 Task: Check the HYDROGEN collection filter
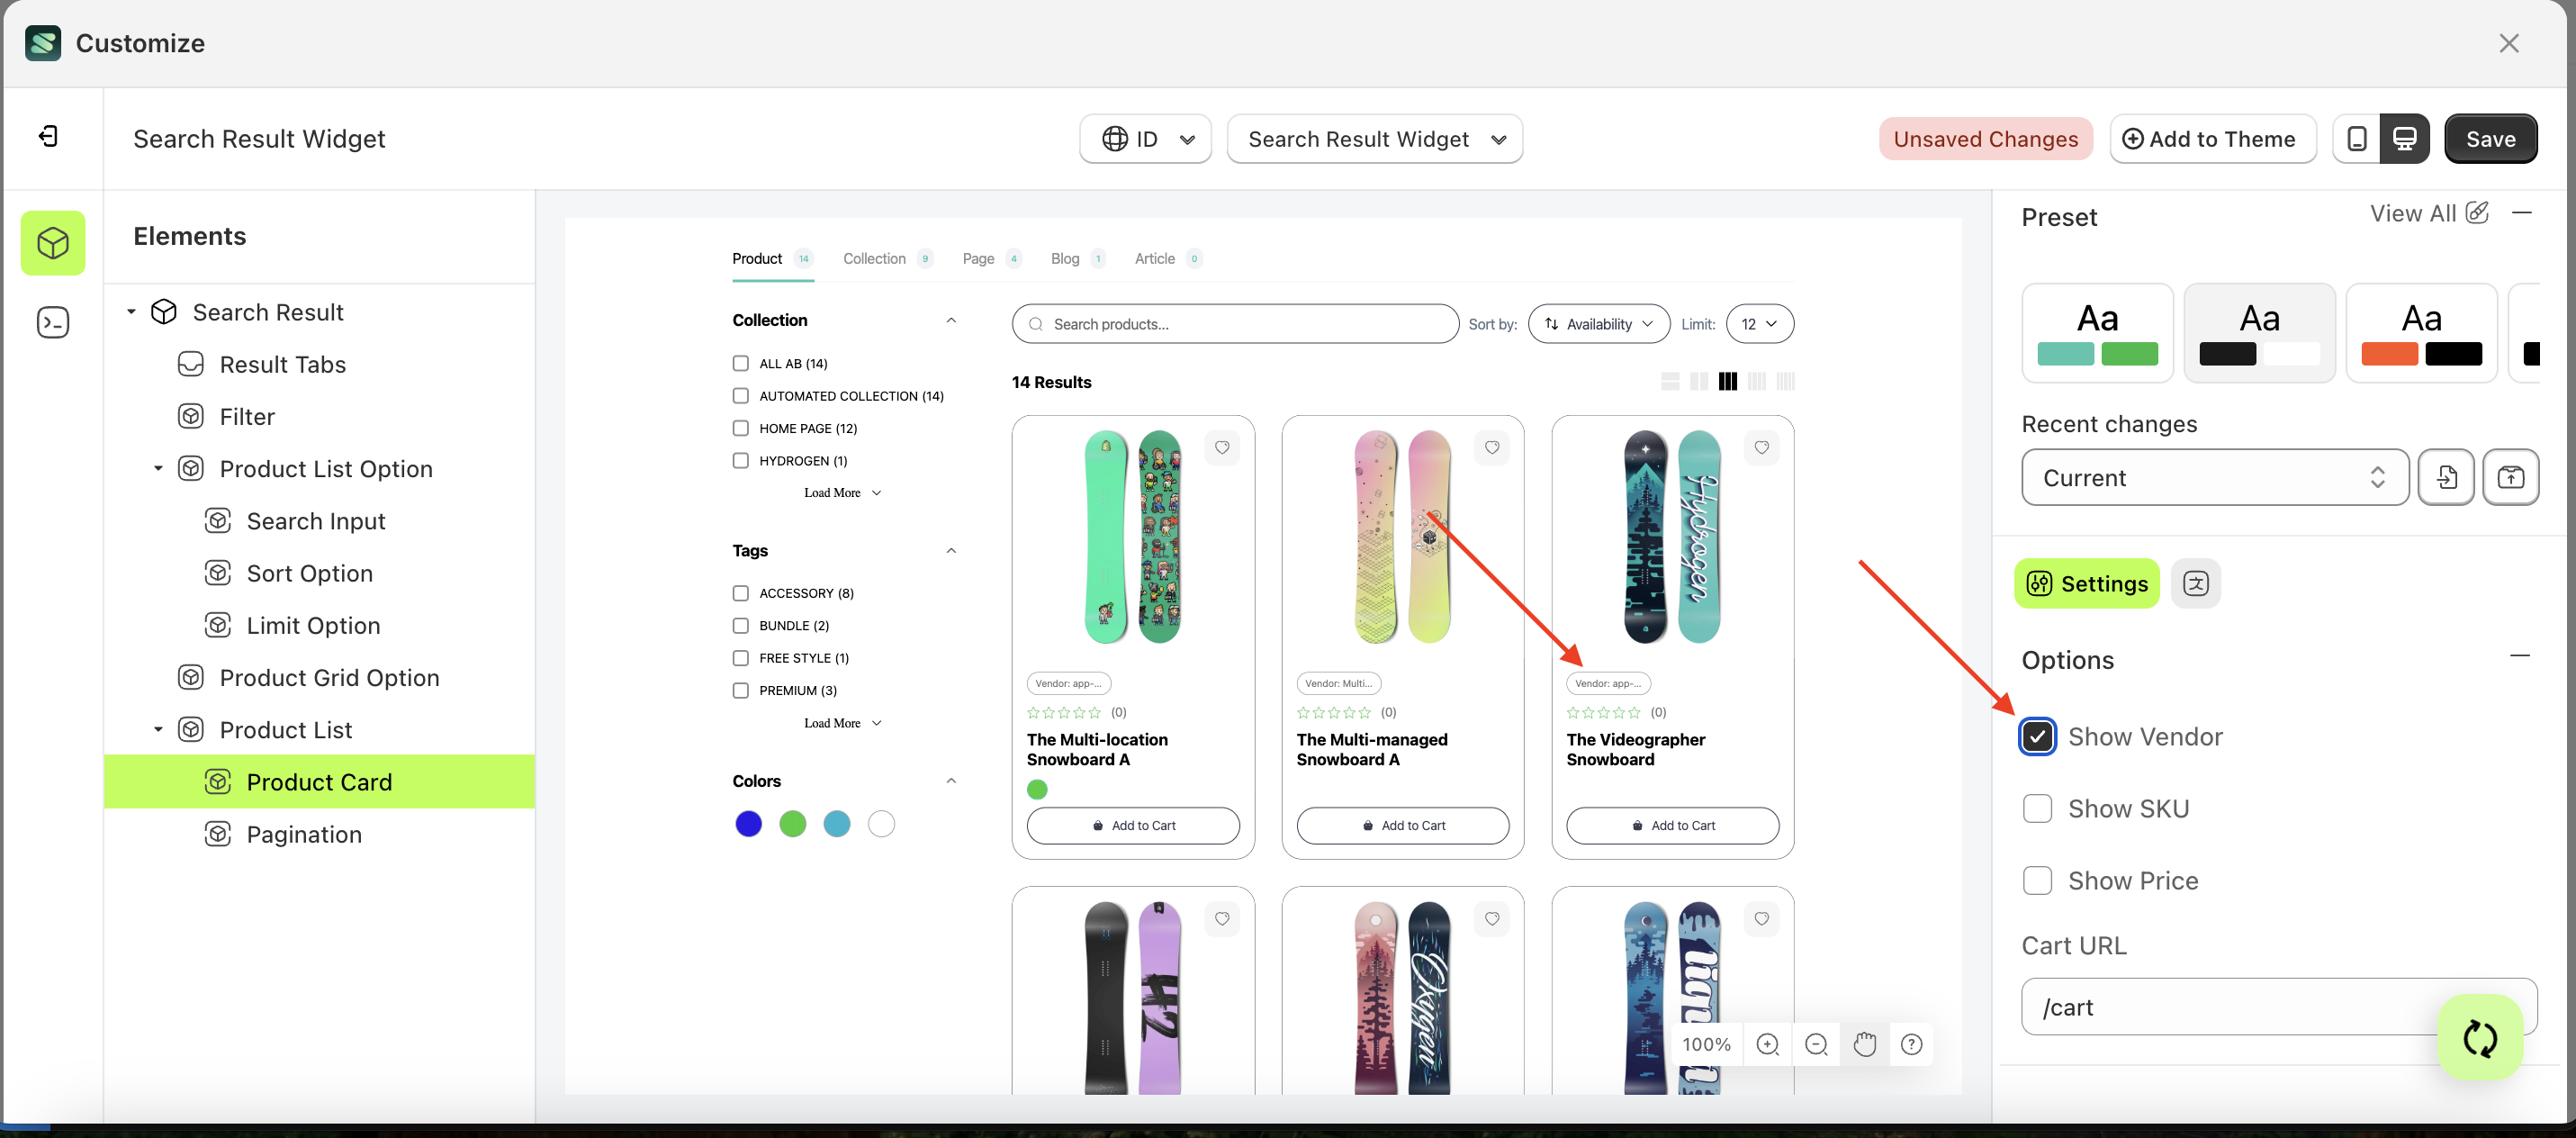740,460
